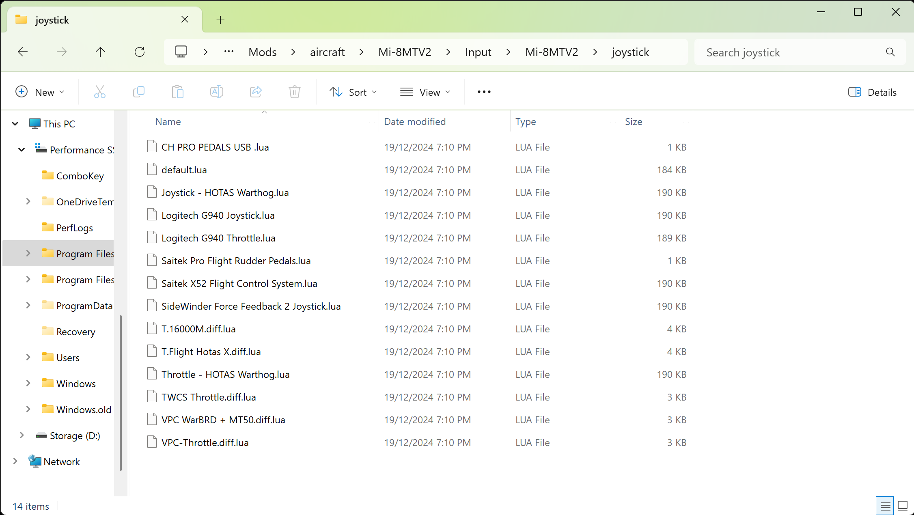The width and height of the screenshot is (914, 515).
Task: Select the ComboKey folder in tree
Action: (x=80, y=176)
